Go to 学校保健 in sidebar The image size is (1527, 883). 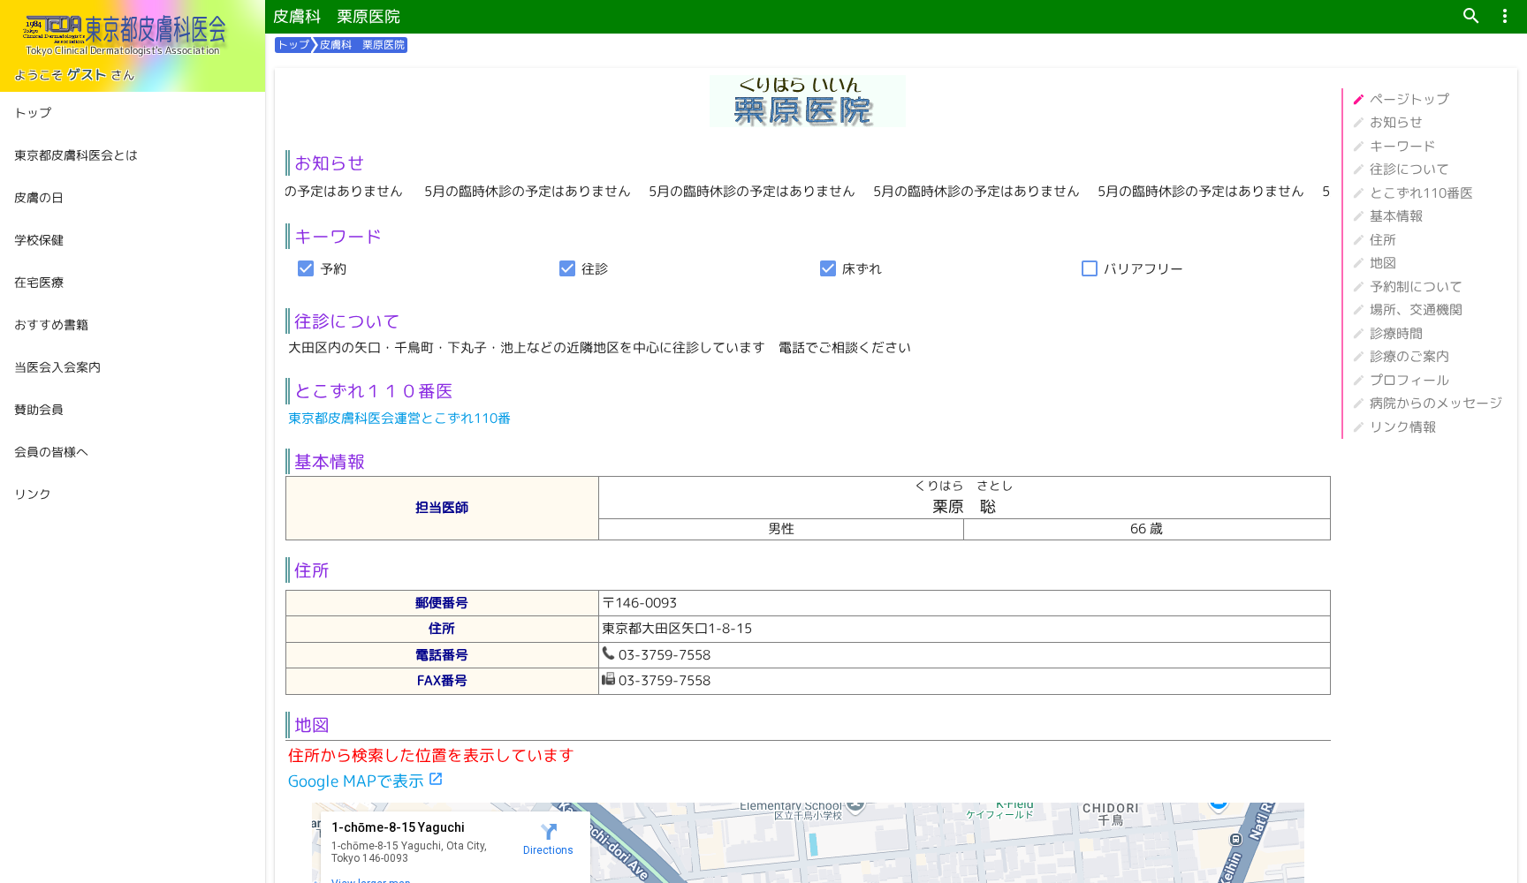tap(133, 240)
